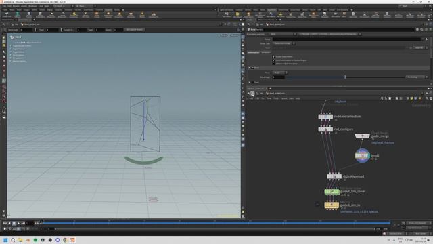Open the Tools menu in network editor
Viewport: 433px width, 244px height.
click(x=275, y=98)
